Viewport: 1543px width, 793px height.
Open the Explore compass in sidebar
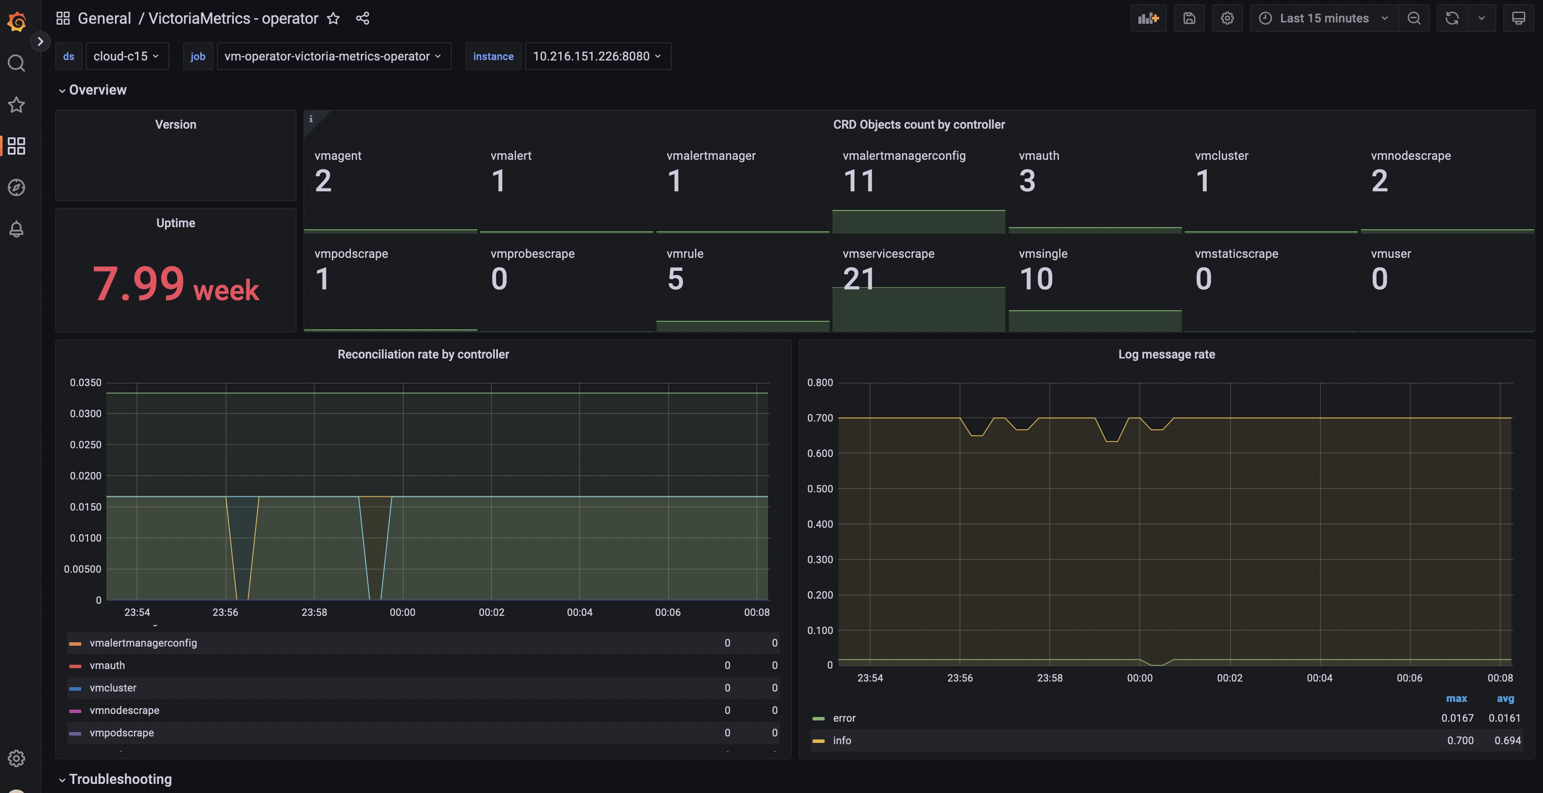(x=16, y=187)
